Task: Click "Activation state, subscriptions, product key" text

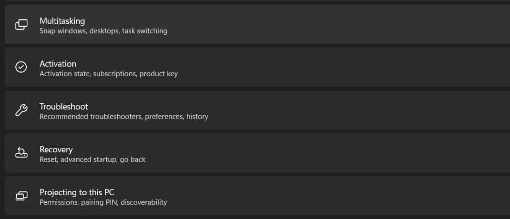Action: tap(109, 74)
